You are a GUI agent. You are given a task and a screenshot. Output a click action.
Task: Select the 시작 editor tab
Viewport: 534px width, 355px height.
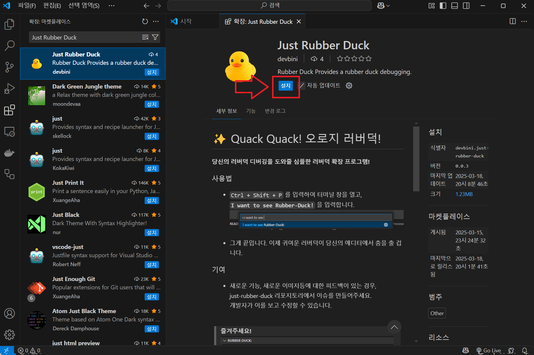click(x=192, y=21)
